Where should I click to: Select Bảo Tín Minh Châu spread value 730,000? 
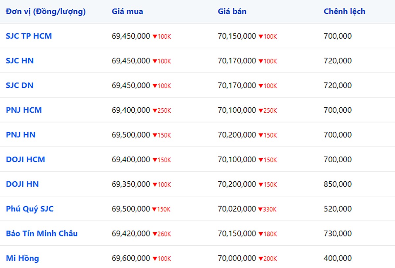pyautogui.click(x=338, y=234)
